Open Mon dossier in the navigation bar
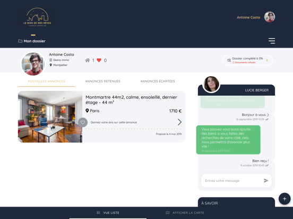The image size is (293, 219). 32,41
